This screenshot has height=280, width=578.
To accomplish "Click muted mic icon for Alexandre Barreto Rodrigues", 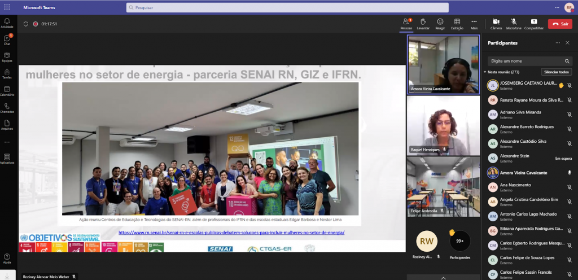I will click(569, 129).
